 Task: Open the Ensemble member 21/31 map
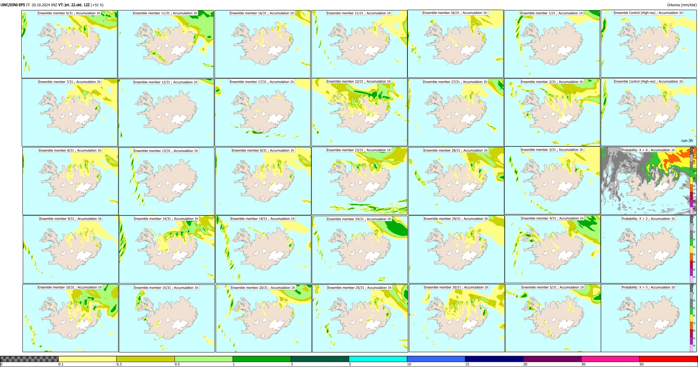(x=359, y=44)
